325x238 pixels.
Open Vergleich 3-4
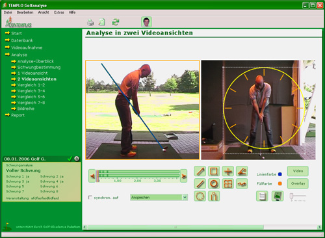pyautogui.click(x=31, y=91)
